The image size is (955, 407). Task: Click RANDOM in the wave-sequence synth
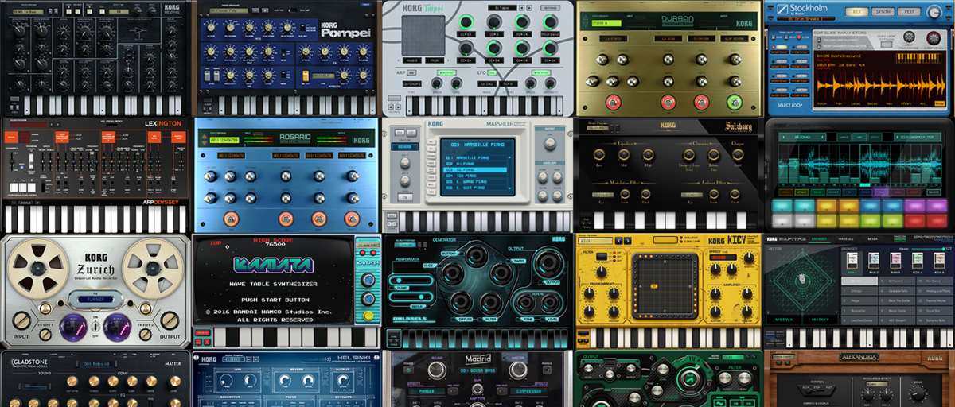[x=900, y=238]
